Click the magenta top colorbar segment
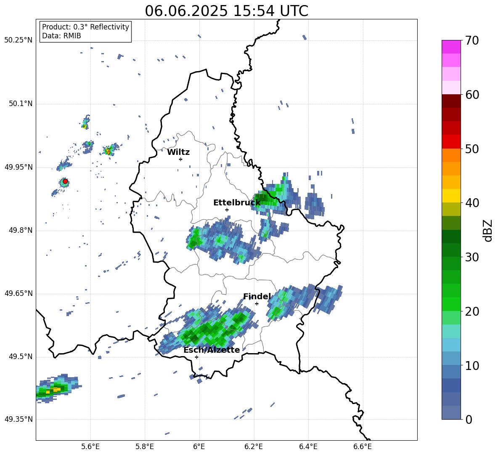 click(x=451, y=47)
